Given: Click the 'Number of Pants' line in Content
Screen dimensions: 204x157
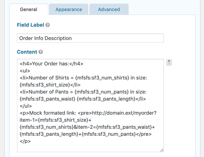Looking at the screenshot, I should coord(83,92).
